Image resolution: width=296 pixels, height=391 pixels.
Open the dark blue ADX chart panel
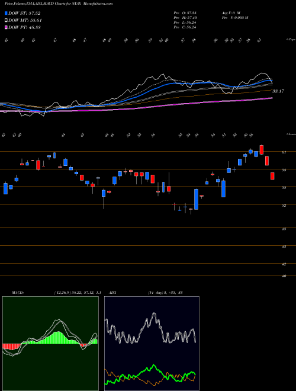tap(152, 344)
